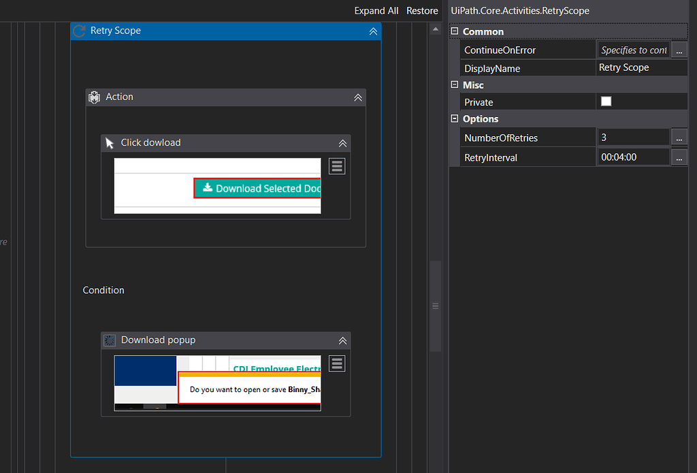This screenshot has width=697, height=473.
Task: Click the NumberOfRetries value field
Action: point(632,137)
